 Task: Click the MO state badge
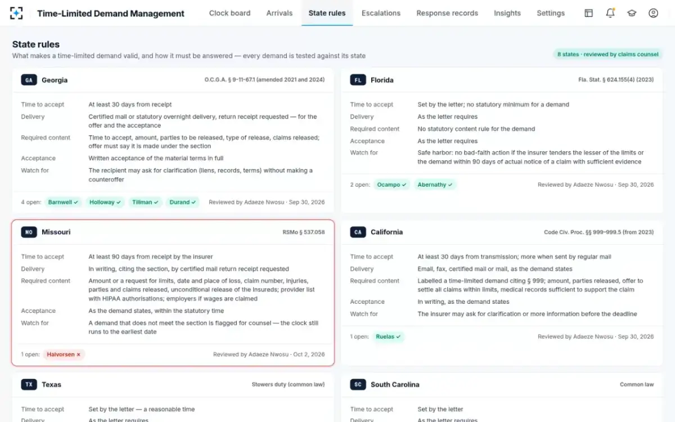[x=29, y=232]
